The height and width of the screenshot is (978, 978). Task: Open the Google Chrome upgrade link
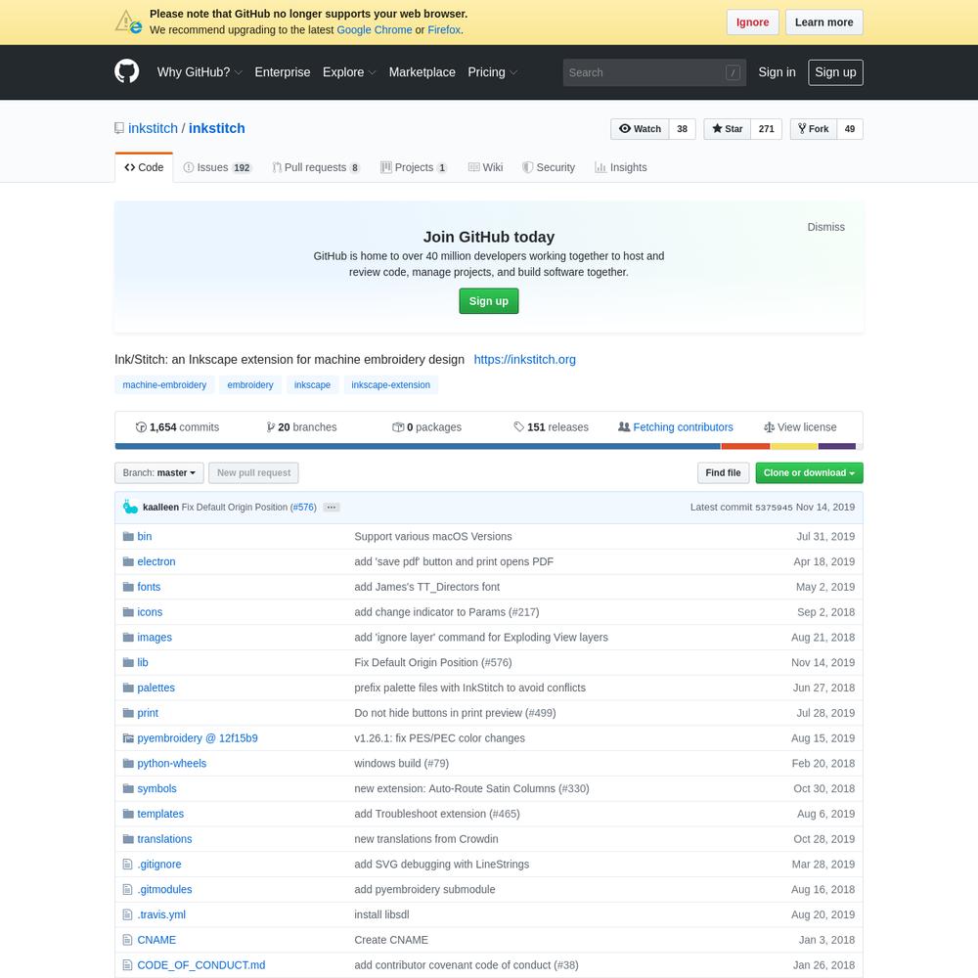(375, 30)
